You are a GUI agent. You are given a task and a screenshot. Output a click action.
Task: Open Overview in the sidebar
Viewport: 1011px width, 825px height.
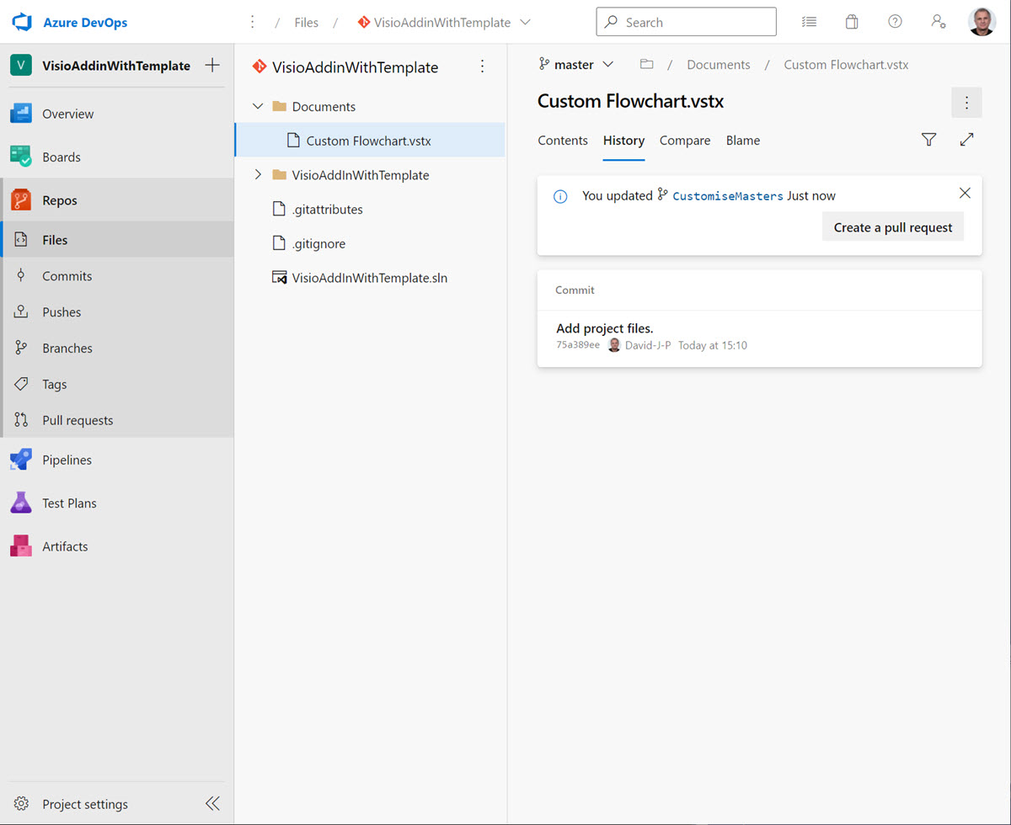(x=117, y=114)
